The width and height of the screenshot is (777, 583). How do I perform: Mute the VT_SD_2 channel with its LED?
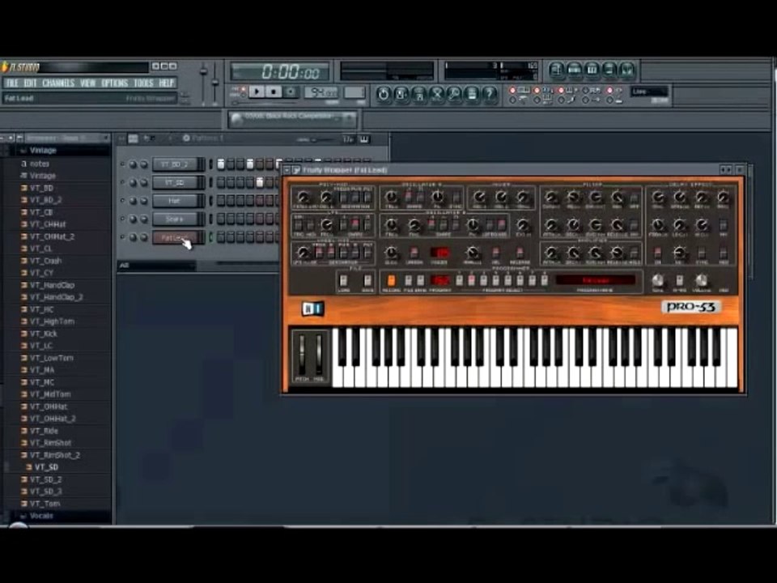click(122, 164)
